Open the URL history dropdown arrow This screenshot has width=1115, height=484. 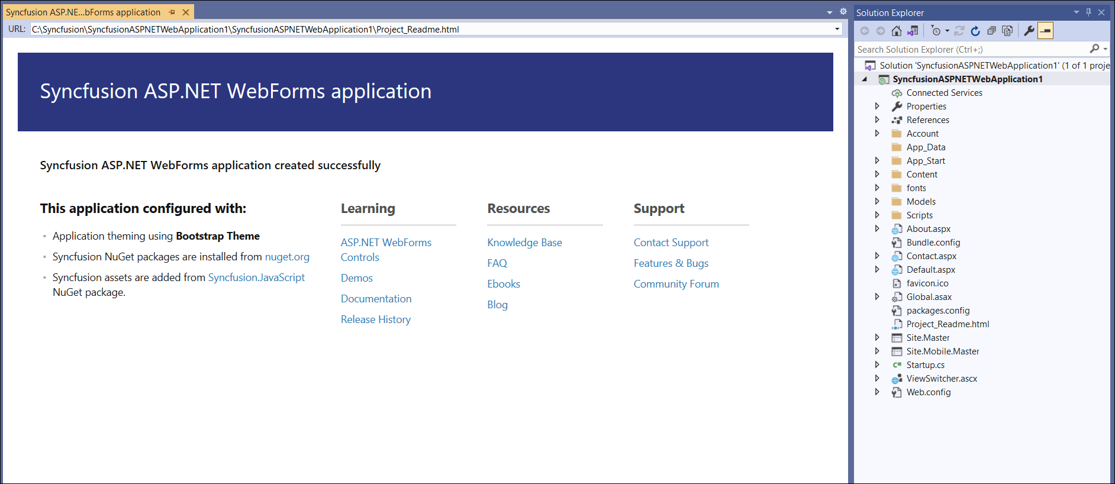coord(837,29)
